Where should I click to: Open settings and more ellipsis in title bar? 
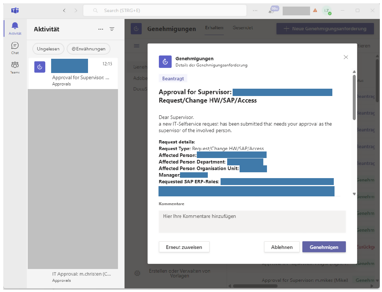point(255,11)
